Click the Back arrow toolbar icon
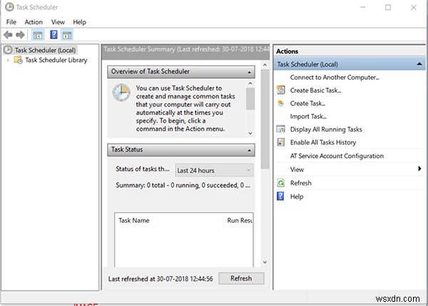The width and height of the screenshot is (428, 306). tap(8, 35)
